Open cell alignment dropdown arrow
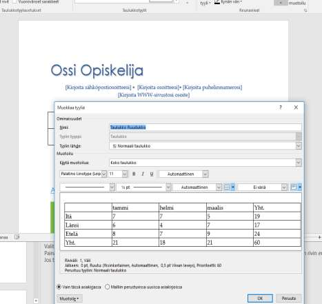The height and width of the screenshot is (304, 322). pyautogui.click(x=300, y=188)
